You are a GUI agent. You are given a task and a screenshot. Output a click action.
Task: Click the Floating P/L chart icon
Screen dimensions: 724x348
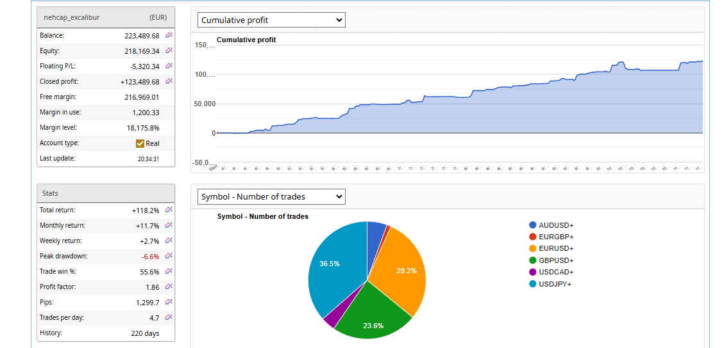(169, 66)
